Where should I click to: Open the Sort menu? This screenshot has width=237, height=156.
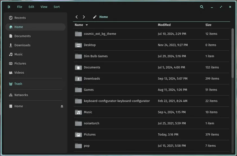click(x=56, y=7)
